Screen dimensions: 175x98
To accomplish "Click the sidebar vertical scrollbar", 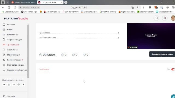I will (28, 51).
